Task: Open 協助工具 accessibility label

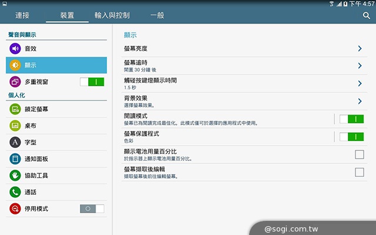Action: pyautogui.click(x=36, y=176)
